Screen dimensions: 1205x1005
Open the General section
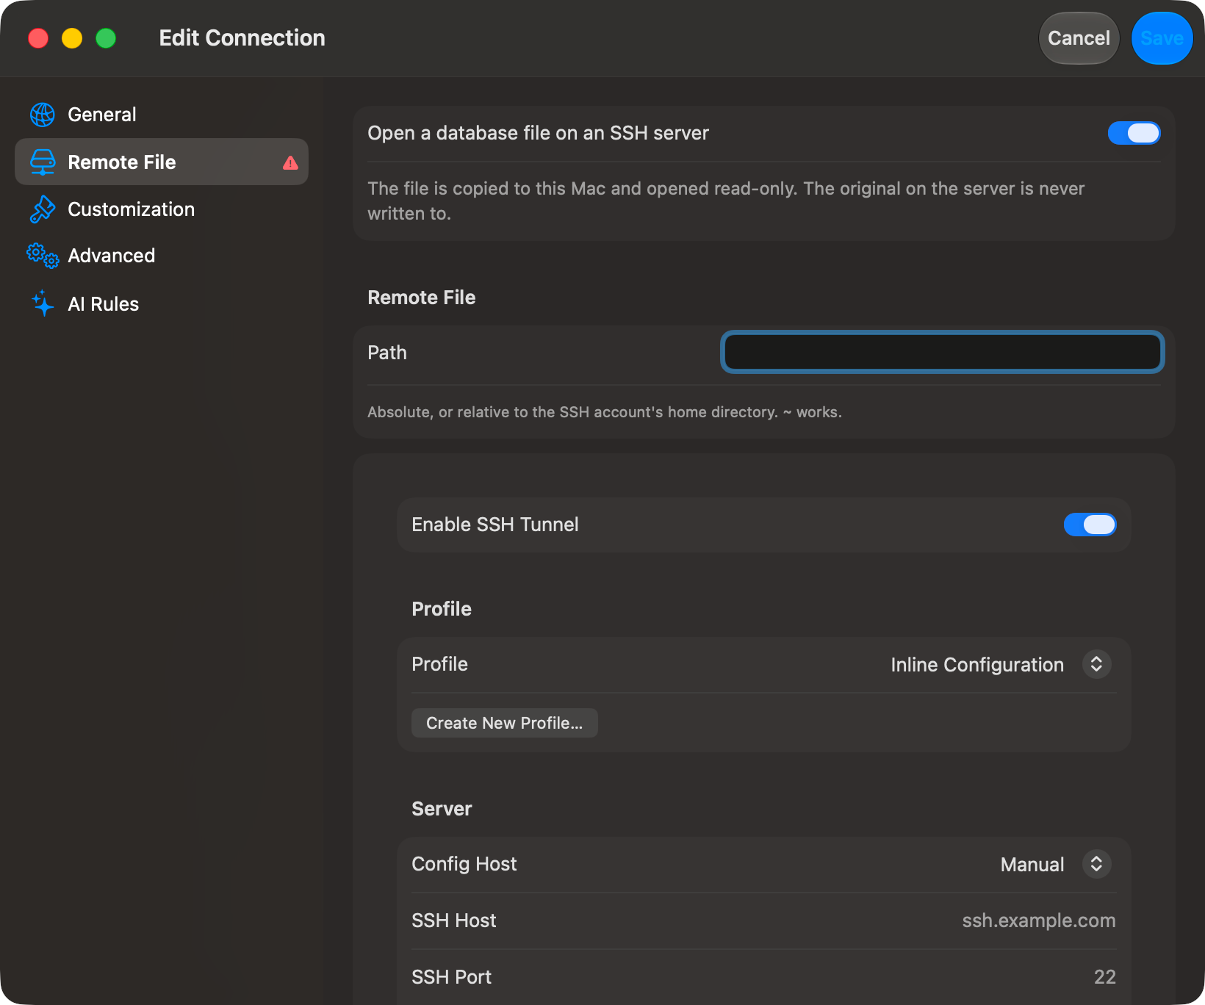(162, 115)
